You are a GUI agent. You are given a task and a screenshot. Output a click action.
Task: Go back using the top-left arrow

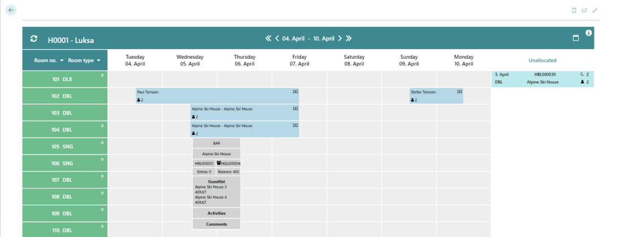point(11,10)
